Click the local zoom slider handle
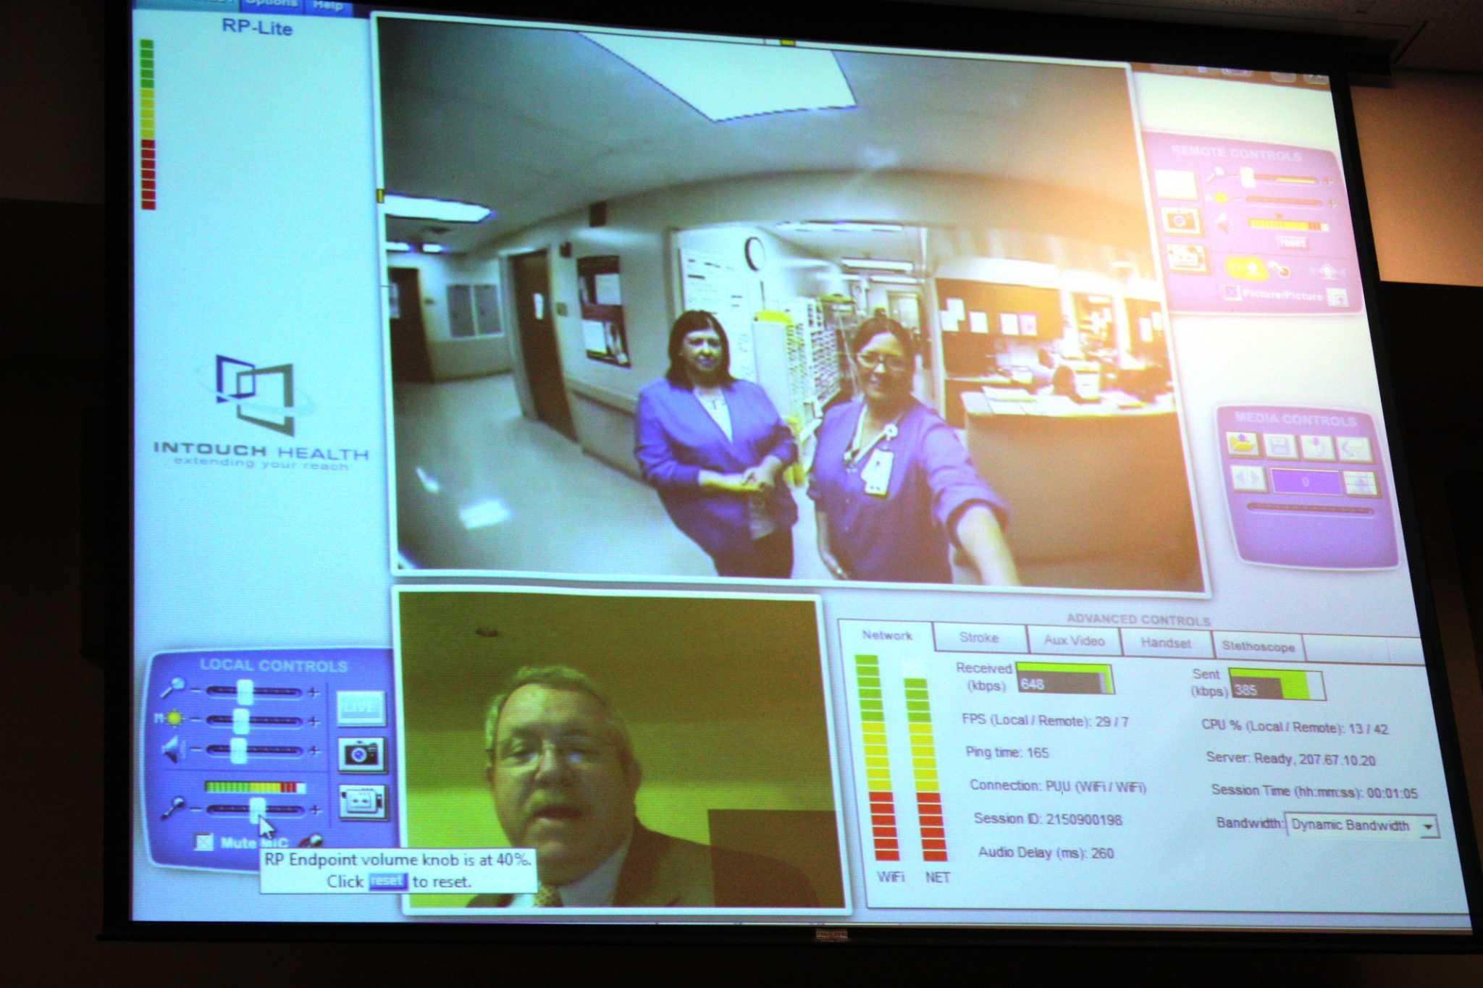 (x=245, y=692)
